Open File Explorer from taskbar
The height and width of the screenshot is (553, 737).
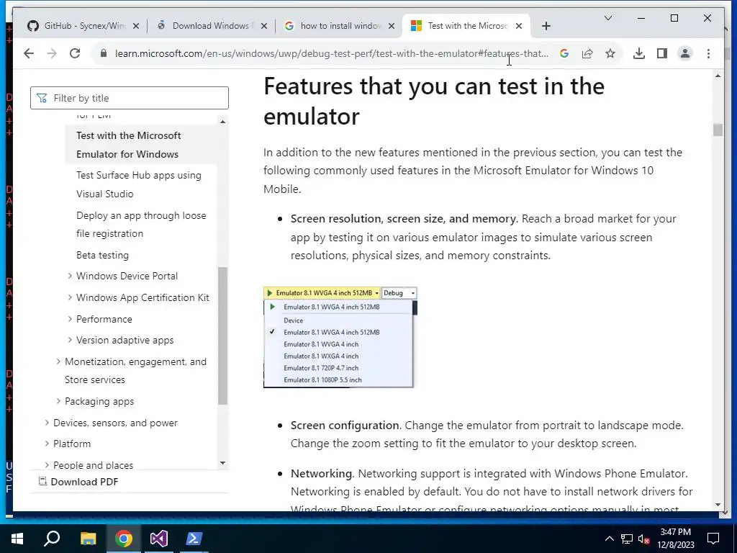[x=88, y=539]
